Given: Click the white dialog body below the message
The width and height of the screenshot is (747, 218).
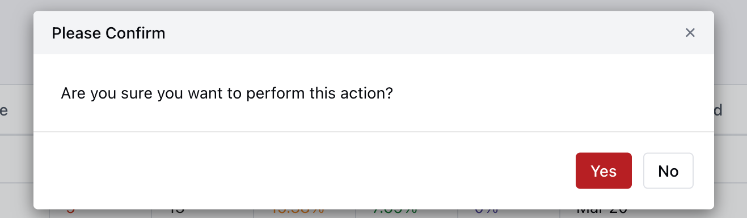Looking at the screenshot, I should click(373, 117).
